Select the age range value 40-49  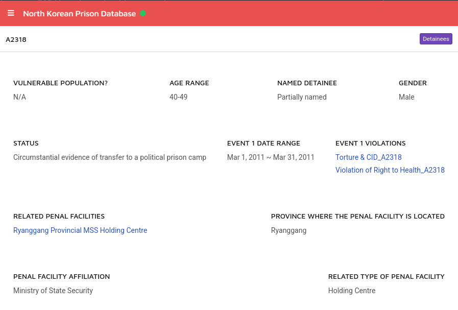[179, 97]
